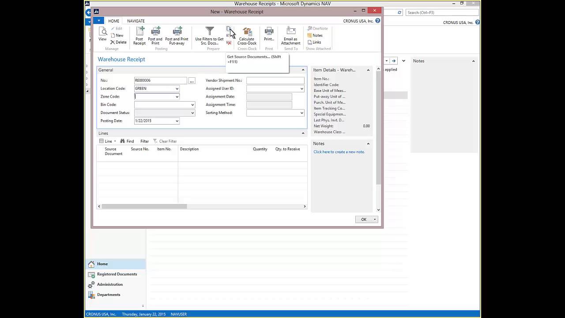Collapse the Item Details FactBox

[x=368, y=70]
